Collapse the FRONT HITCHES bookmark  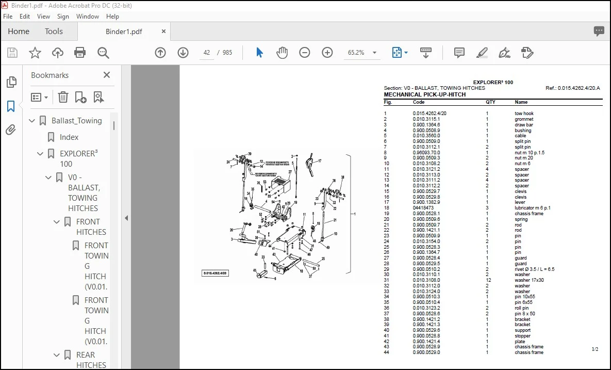pos(57,222)
